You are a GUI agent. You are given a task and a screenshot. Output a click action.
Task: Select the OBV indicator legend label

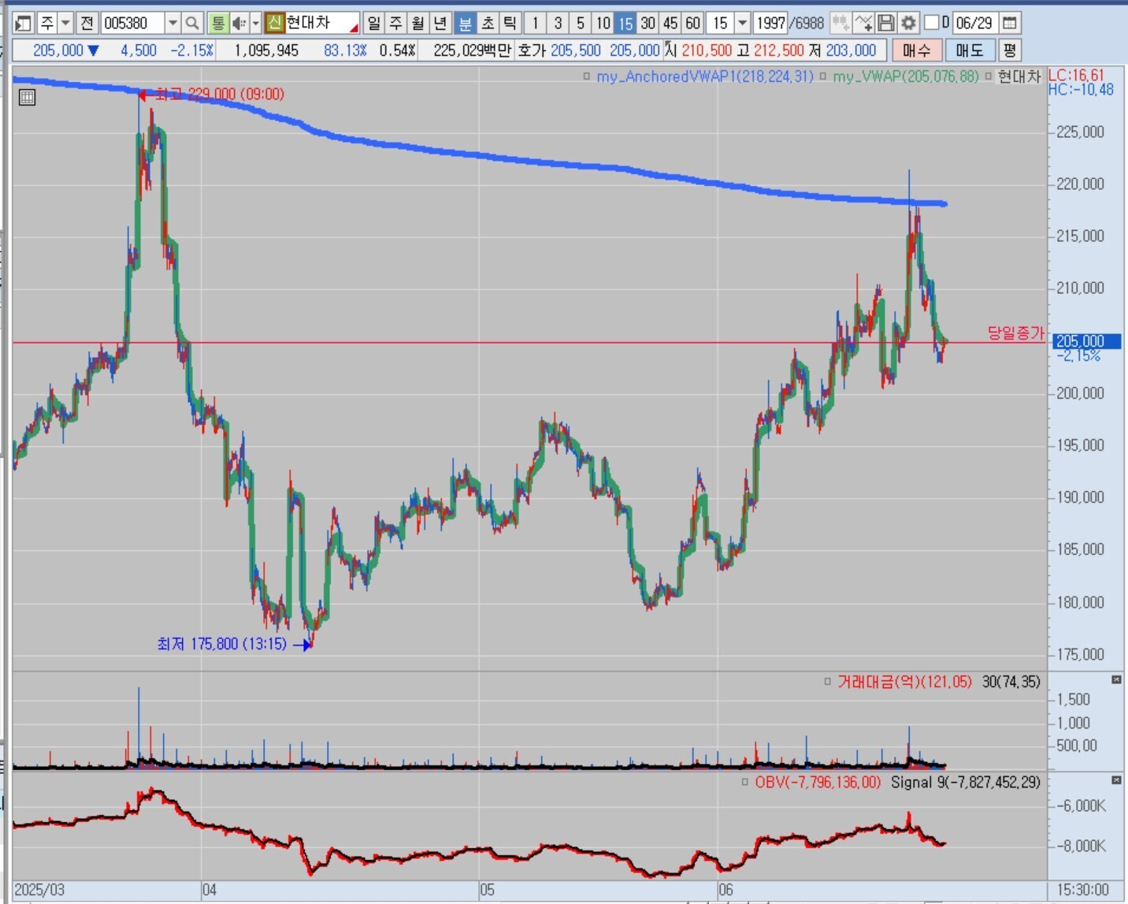click(x=818, y=783)
